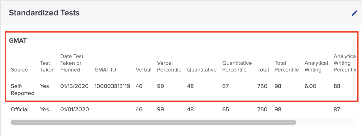Click the horizontal scrollbar under the table
Screen dimensions: 362x136
coord(153,122)
